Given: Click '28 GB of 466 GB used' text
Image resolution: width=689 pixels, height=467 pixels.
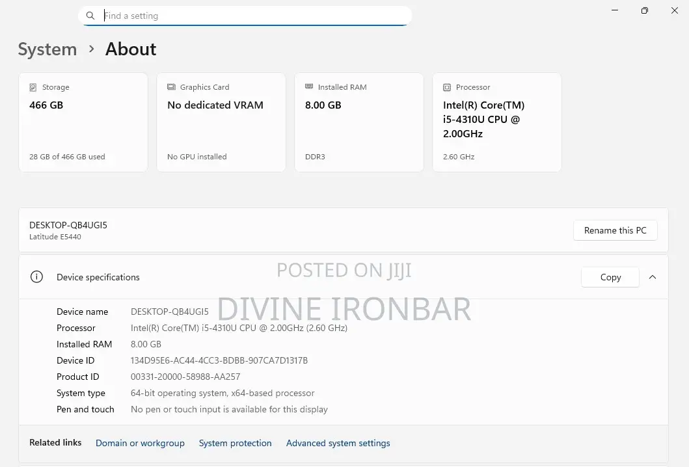Looking at the screenshot, I should [67, 157].
